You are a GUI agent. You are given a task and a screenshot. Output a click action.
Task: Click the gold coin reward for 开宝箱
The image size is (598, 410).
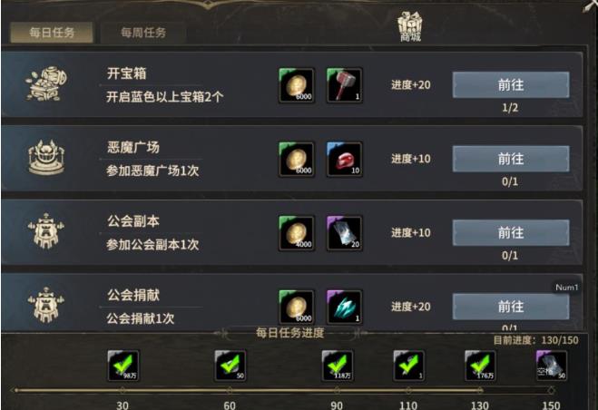297,85
